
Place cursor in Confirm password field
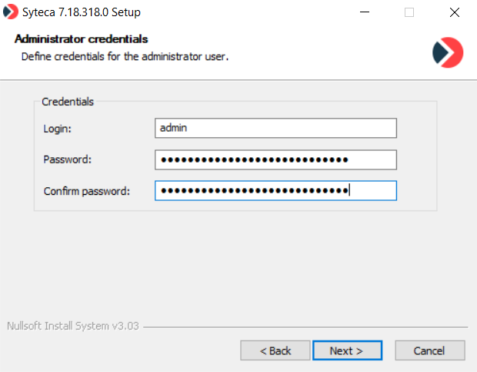275,191
